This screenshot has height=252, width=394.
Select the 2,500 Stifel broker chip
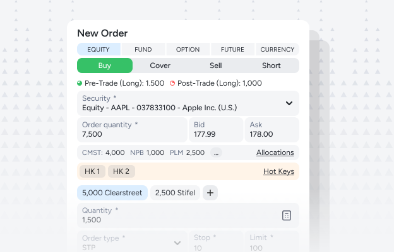click(x=175, y=193)
